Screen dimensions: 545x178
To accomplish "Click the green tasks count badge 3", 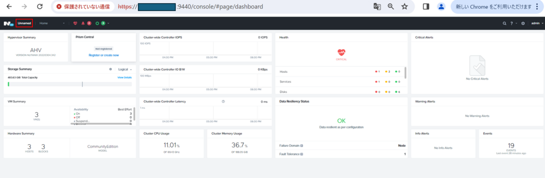I will 103,23.
